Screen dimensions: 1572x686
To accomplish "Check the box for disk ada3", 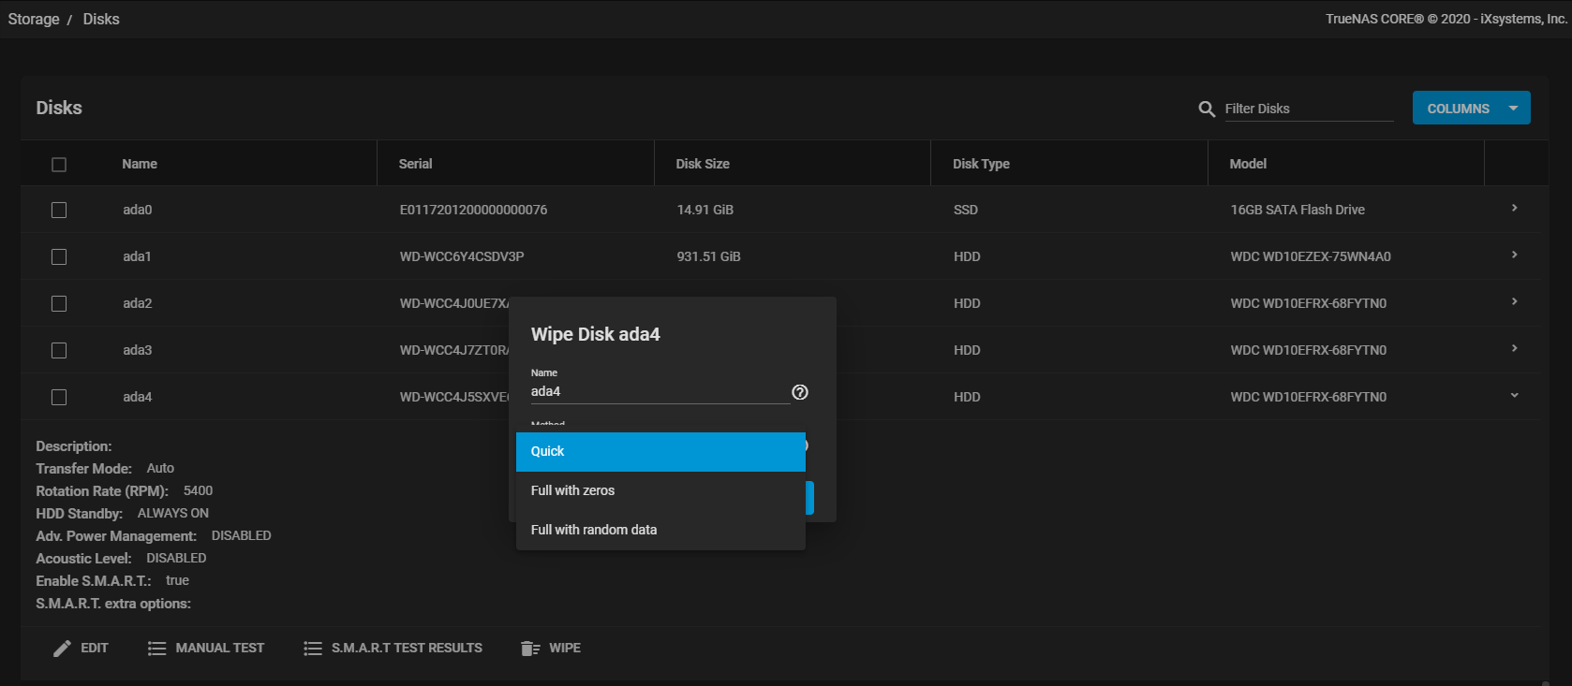I will [59, 351].
